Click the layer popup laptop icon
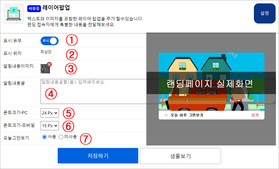 14,14
